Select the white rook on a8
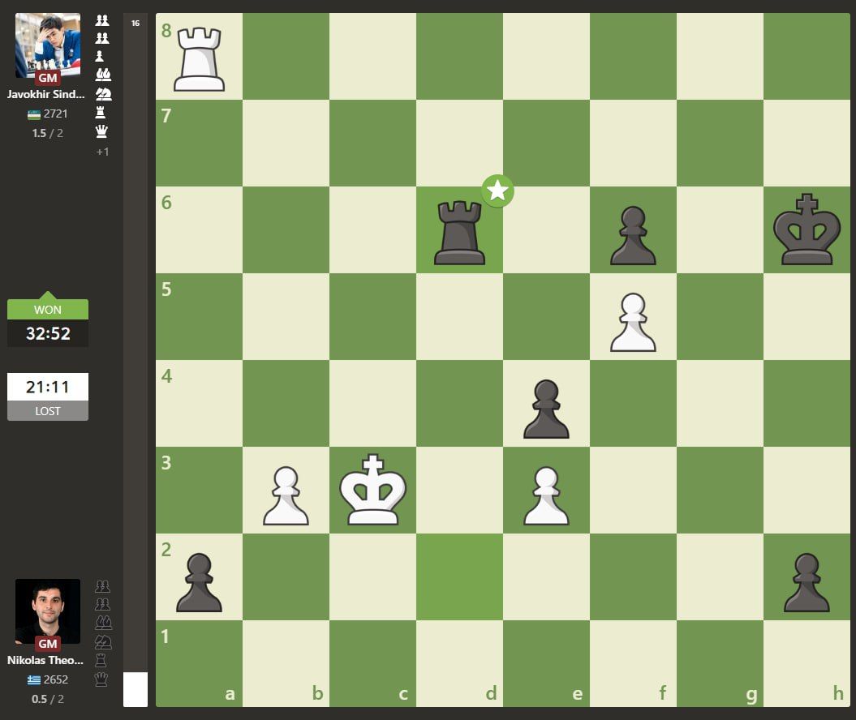856x720 pixels. 199,58
